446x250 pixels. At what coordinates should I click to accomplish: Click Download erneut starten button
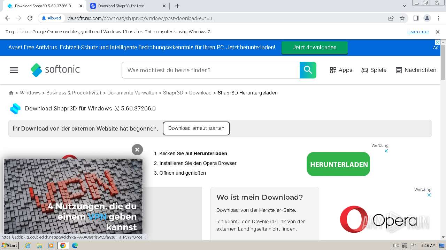(196, 128)
